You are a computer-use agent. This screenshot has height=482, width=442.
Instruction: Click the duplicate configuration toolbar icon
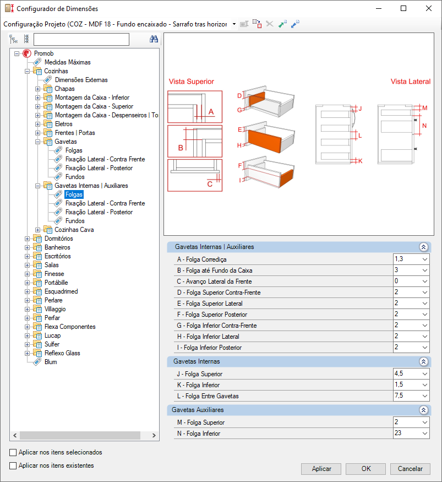click(x=257, y=24)
